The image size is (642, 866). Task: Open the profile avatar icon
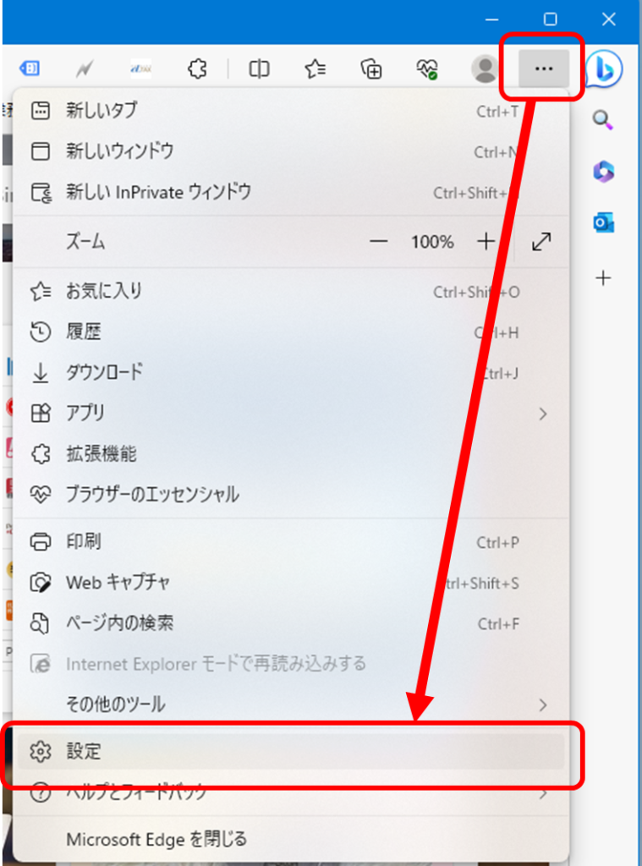tap(485, 69)
